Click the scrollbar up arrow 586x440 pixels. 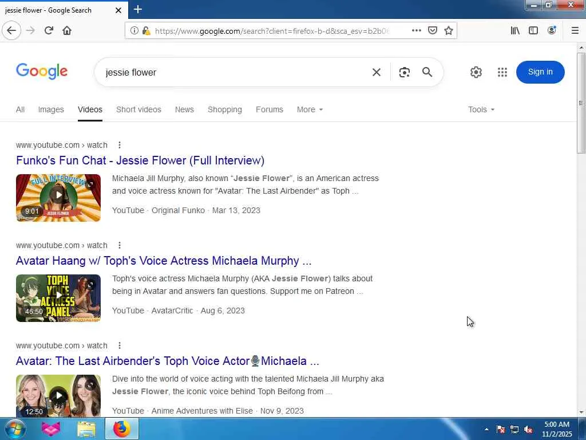click(581, 48)
